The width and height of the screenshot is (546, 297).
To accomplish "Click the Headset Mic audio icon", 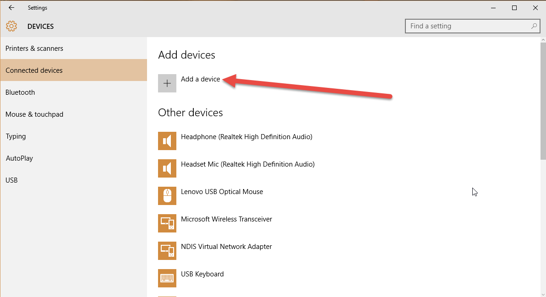I will click(167, 168).
